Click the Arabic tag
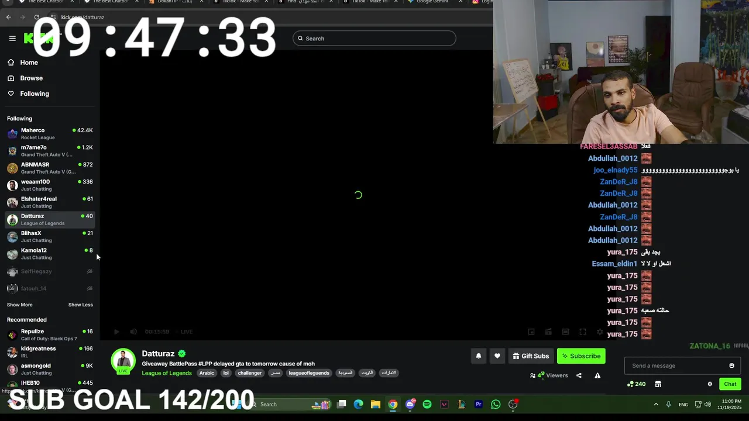749x421 pixels. click(207, 373)
